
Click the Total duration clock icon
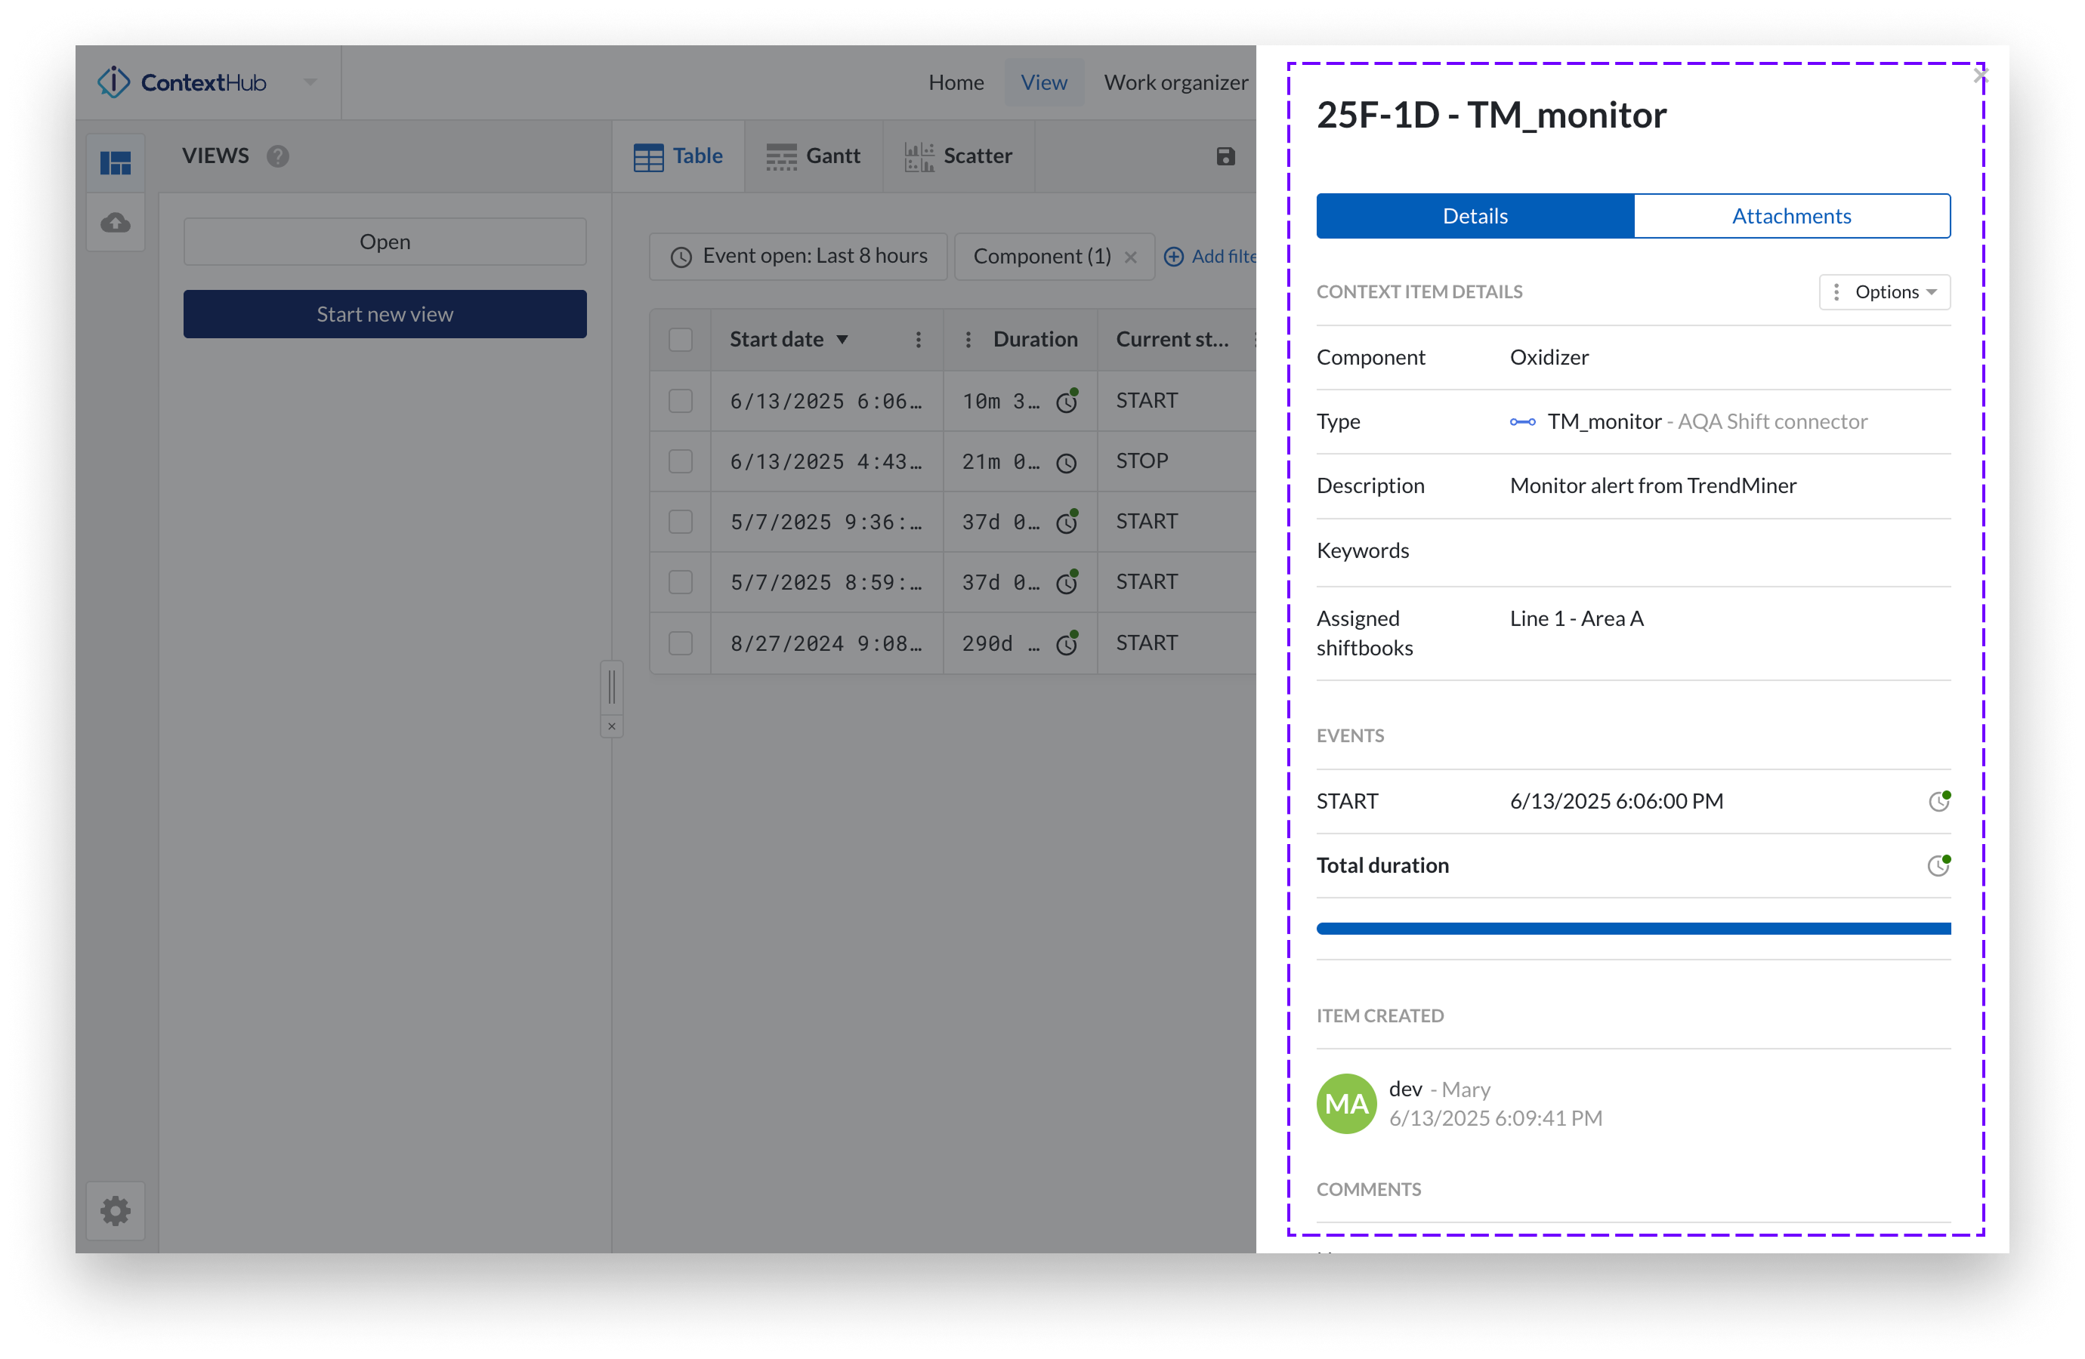[x=1938, y=866]
